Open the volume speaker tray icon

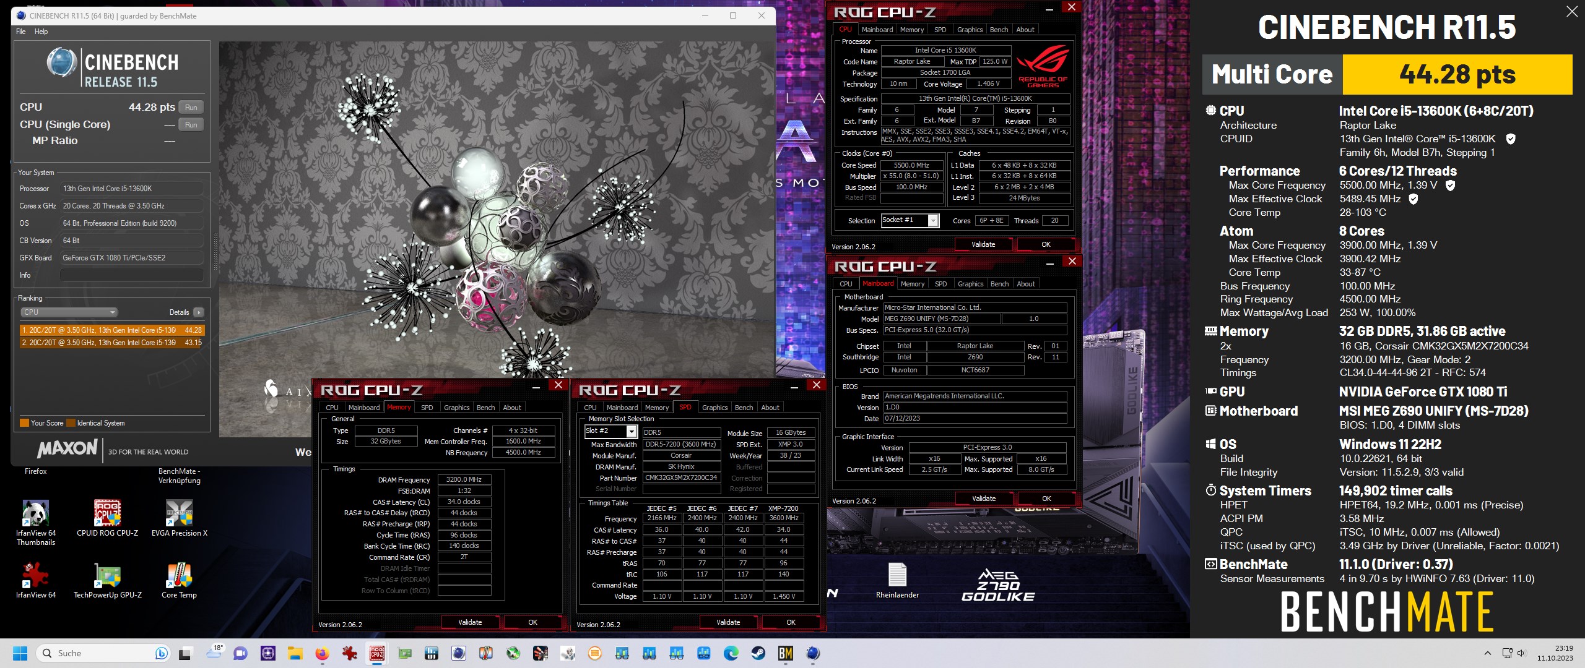click(x=1521, y=653)
